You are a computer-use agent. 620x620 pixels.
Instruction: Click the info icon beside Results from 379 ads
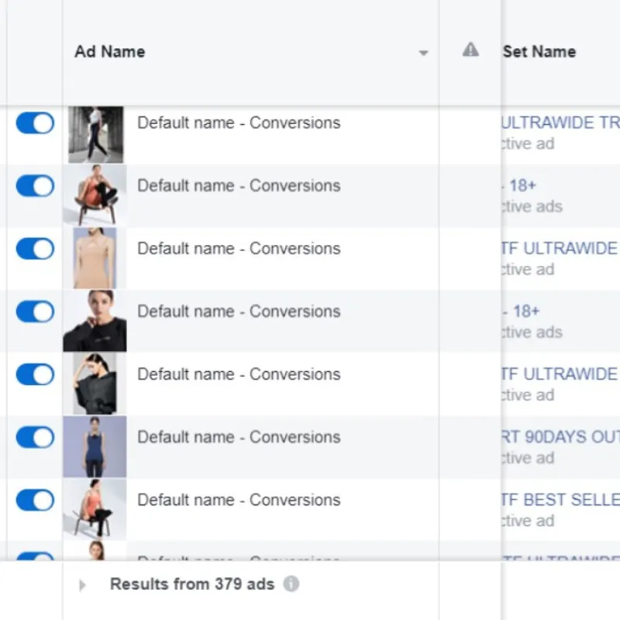click(291, 584)
